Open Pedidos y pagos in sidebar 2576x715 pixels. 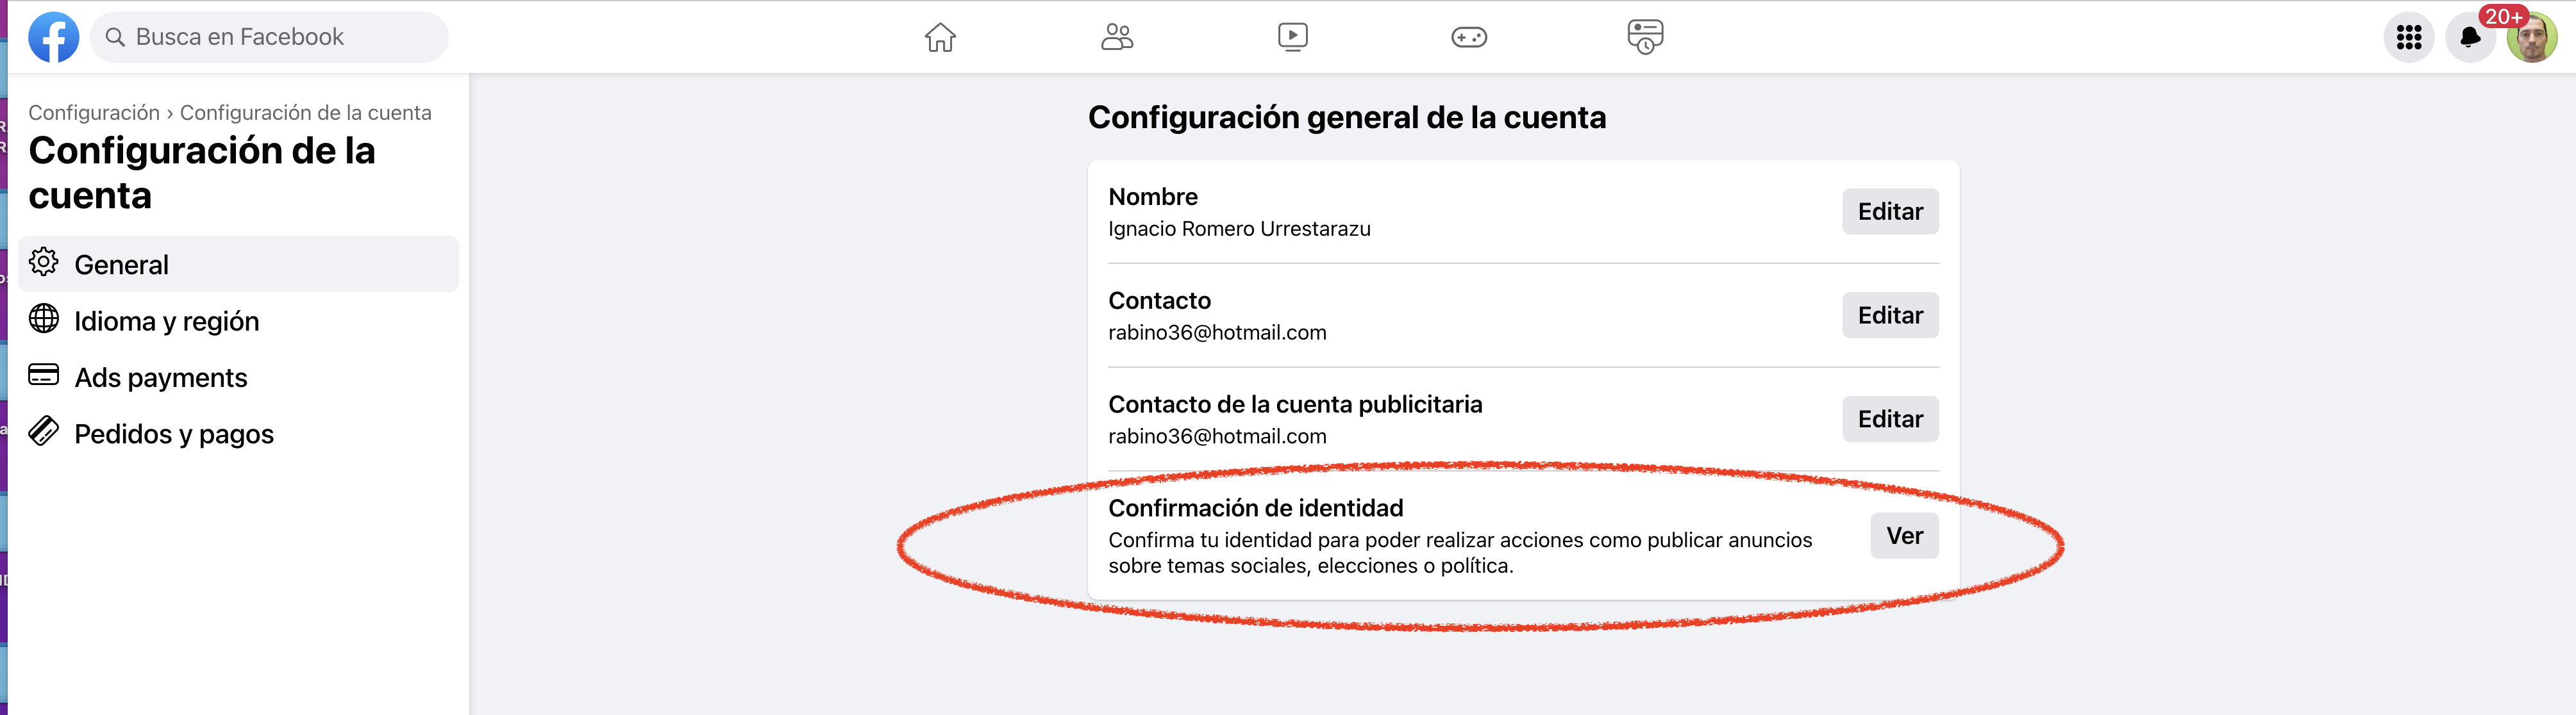[x=238, y=434]
